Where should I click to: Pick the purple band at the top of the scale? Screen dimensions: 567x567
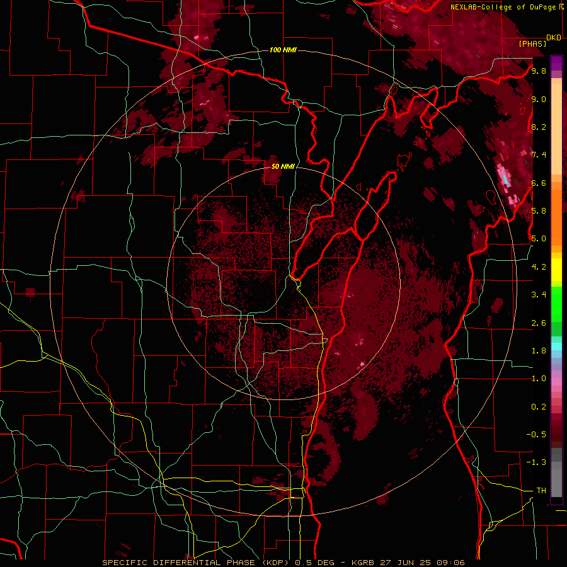(x=556, y=63)
